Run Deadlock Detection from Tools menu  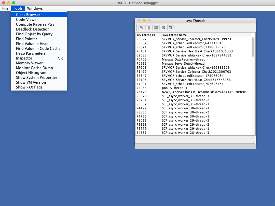coord(39,29)
